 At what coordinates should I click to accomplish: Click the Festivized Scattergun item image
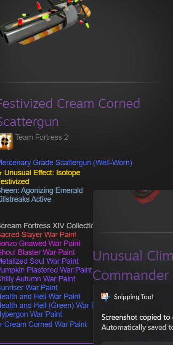[x=45, y=22]
